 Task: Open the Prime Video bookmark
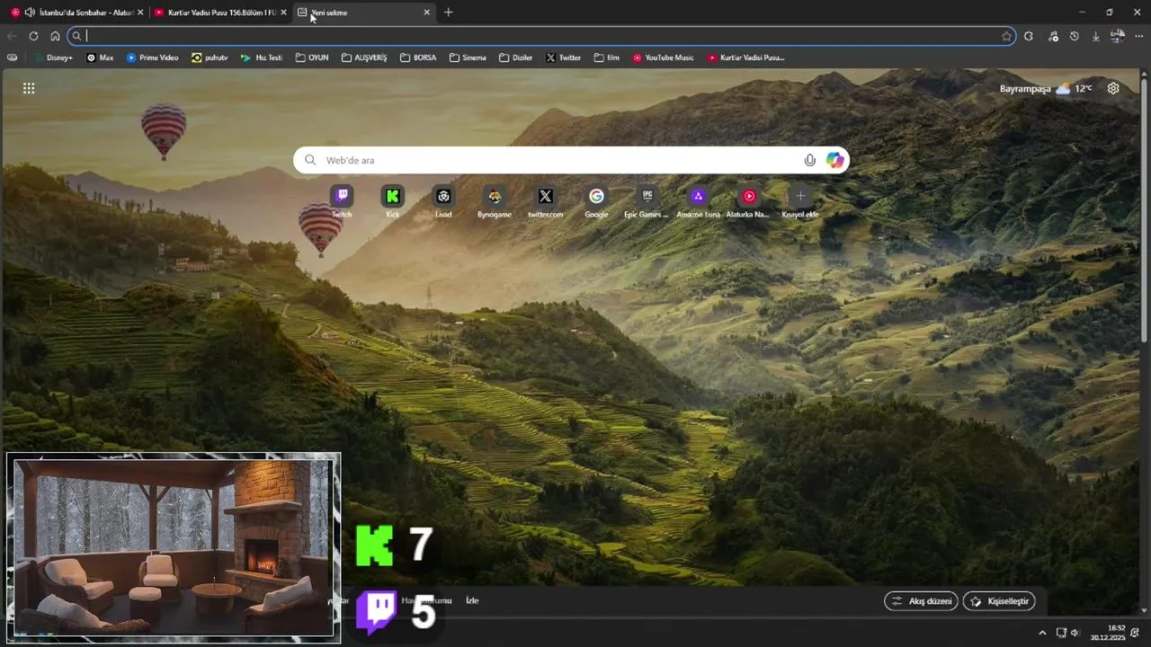click(152, 58)
